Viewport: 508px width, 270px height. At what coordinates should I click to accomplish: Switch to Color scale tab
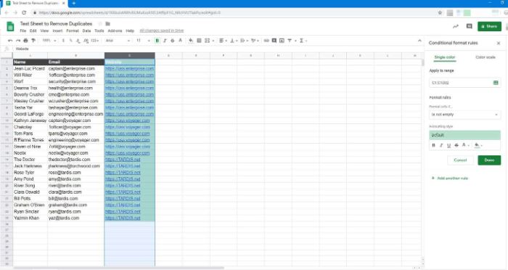[x=486, y=57]
